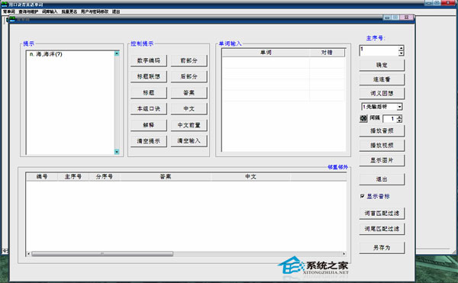Open the 查询与维护 menu
Screen dimensions: 458x283
click(28, 11)
